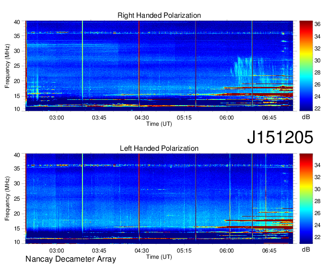The width and height of the screenshot is (326, 265).
Task: Click "03:45" time tick of Left Handed plot
Action: tap(99, 251)
